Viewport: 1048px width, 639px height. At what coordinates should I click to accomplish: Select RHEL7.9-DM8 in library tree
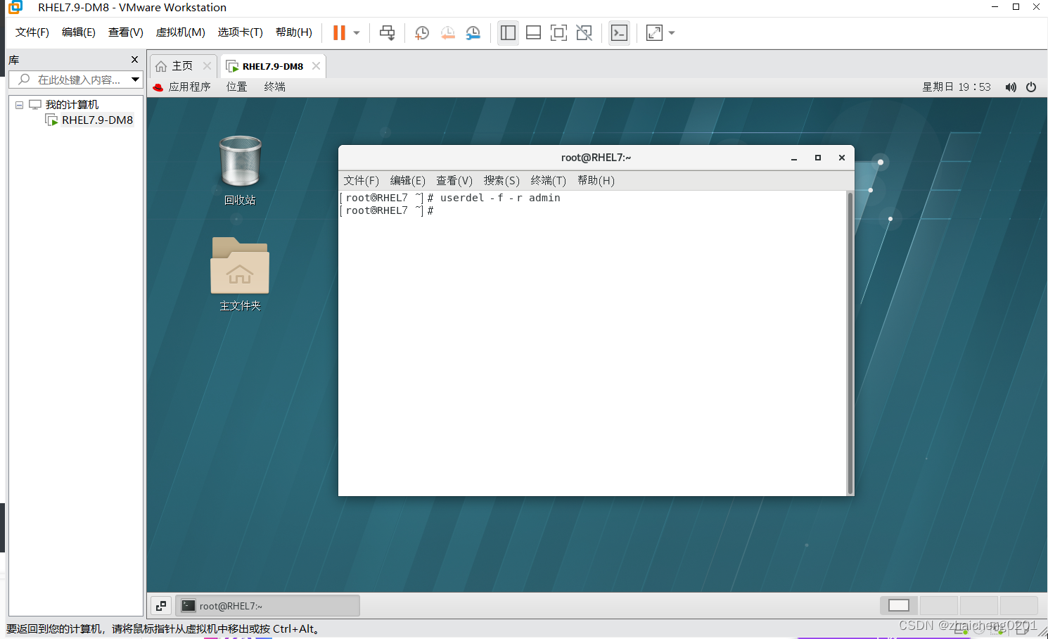97,120
